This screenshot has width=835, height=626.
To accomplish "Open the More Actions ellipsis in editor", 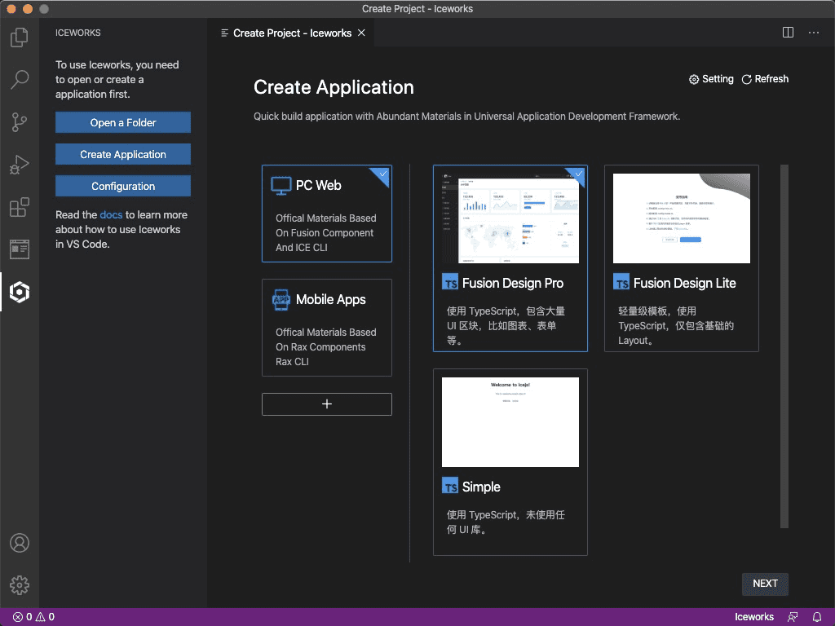I will [814, 33].
